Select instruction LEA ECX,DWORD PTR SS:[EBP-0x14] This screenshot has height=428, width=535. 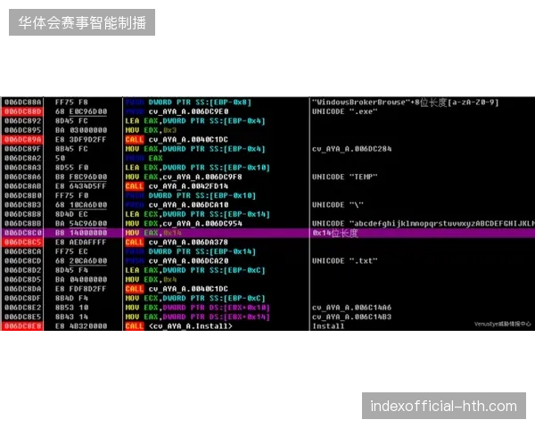click(x=198, y=214)
